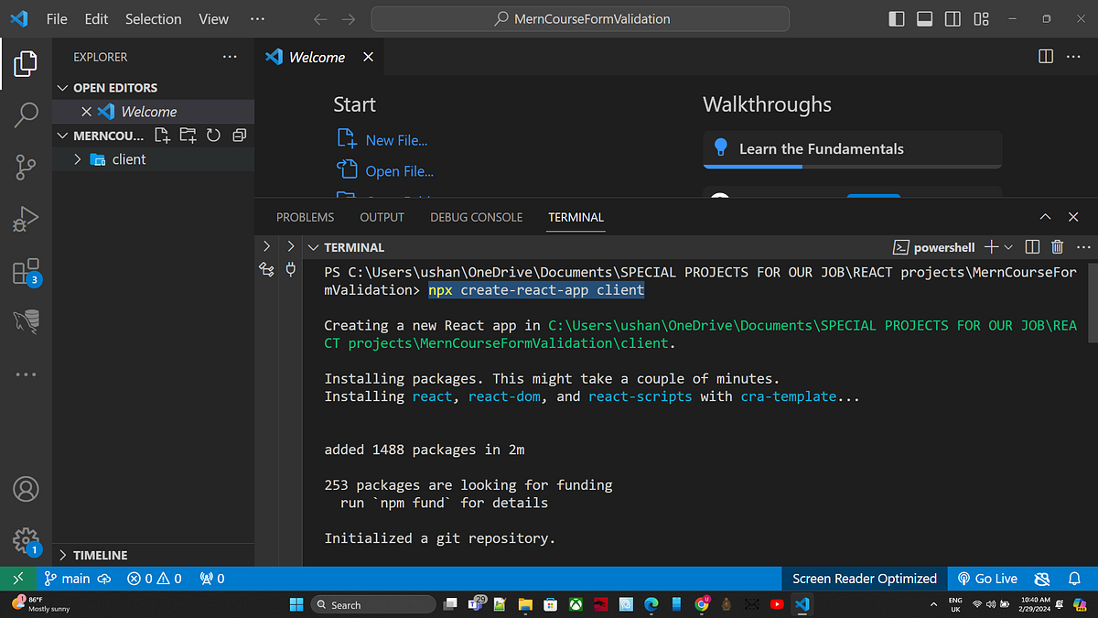Click the errors and warnings status item
Viewport: 1098px width, 618px height.
[155, 579]
